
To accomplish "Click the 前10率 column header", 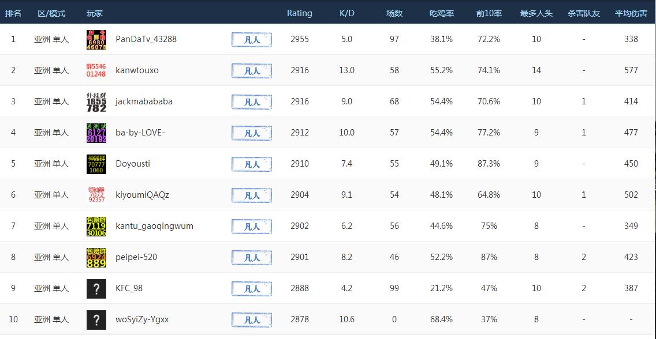I will pos(489,13).
